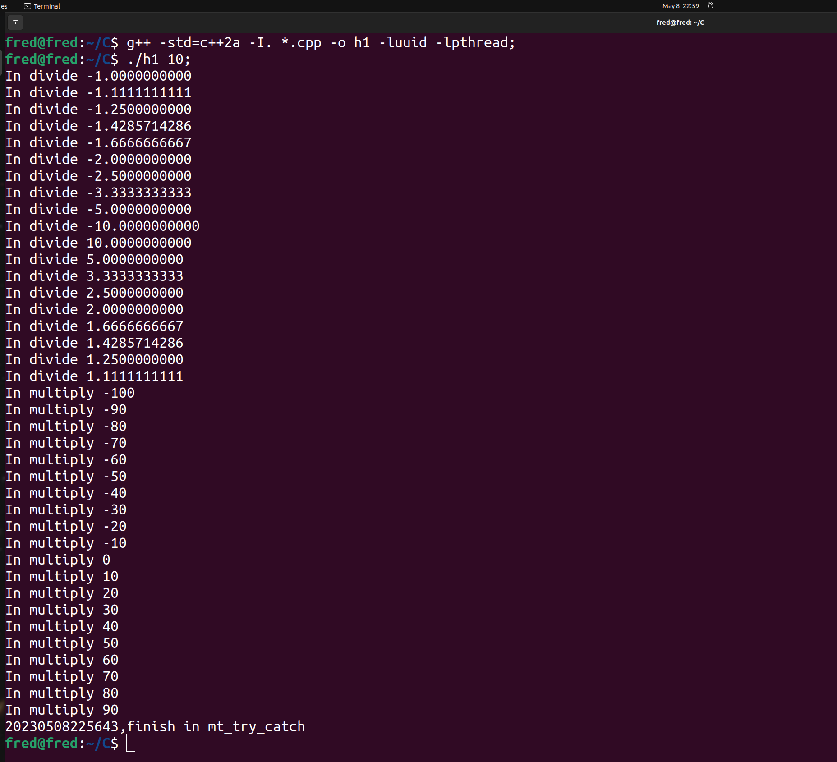Click the line 'In divide 10.0000000000'

(x=98, y=243)
